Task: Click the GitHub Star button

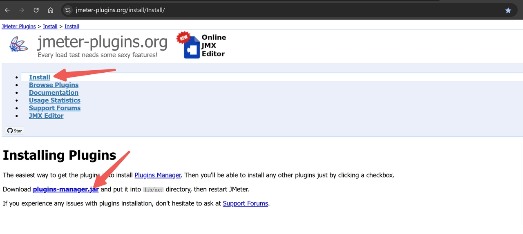Action: tap(14, 131)
